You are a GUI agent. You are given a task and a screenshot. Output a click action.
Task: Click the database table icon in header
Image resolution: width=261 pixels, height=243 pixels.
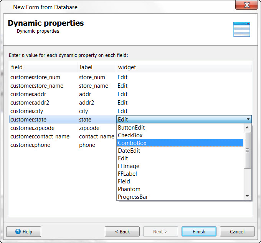(x=242, y=30)
